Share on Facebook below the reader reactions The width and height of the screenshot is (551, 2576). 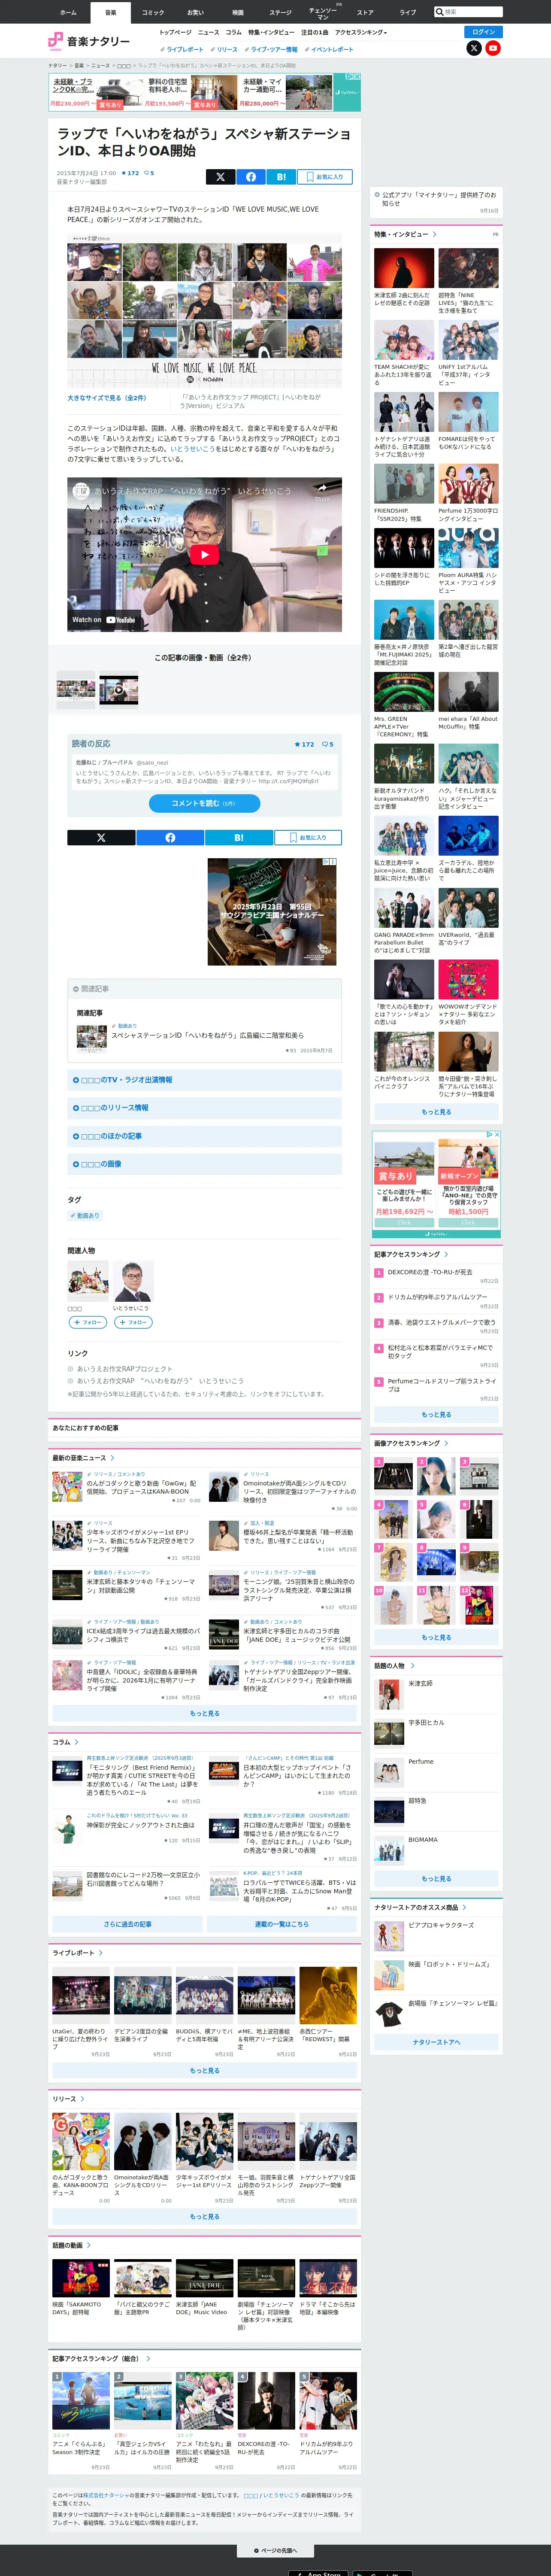(170, 838)
